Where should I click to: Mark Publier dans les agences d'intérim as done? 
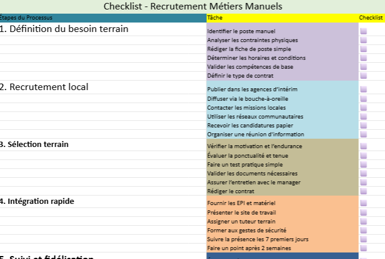(x=364, y=89)
